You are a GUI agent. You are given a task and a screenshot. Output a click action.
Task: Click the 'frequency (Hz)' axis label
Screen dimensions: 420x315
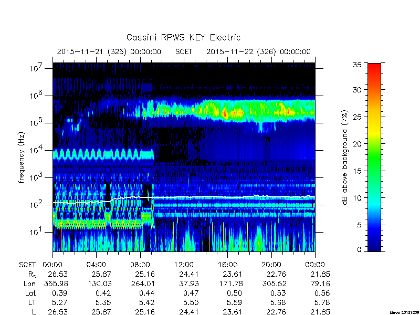click(x=22, y=158)
